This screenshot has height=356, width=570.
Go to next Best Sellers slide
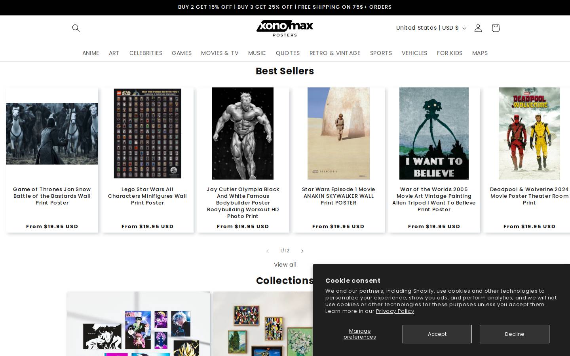302,251
